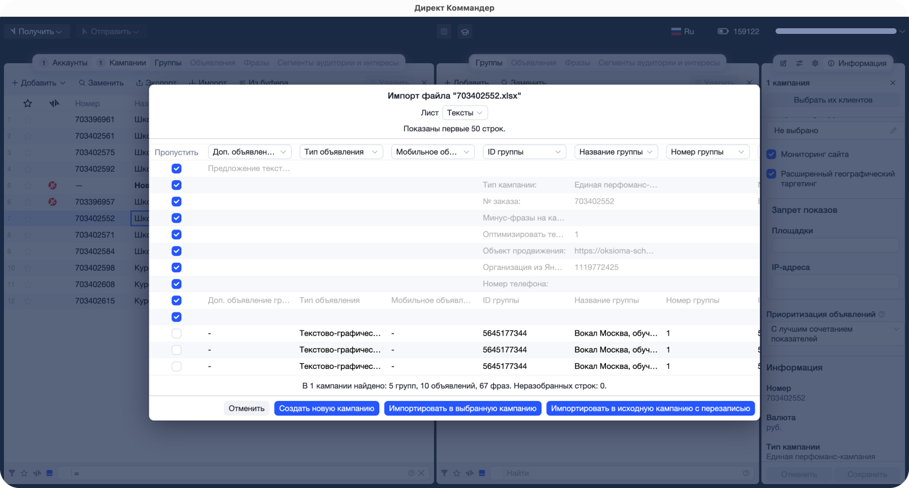Toggle Расширенный географический таргетинг checkbox

(771, 174)
